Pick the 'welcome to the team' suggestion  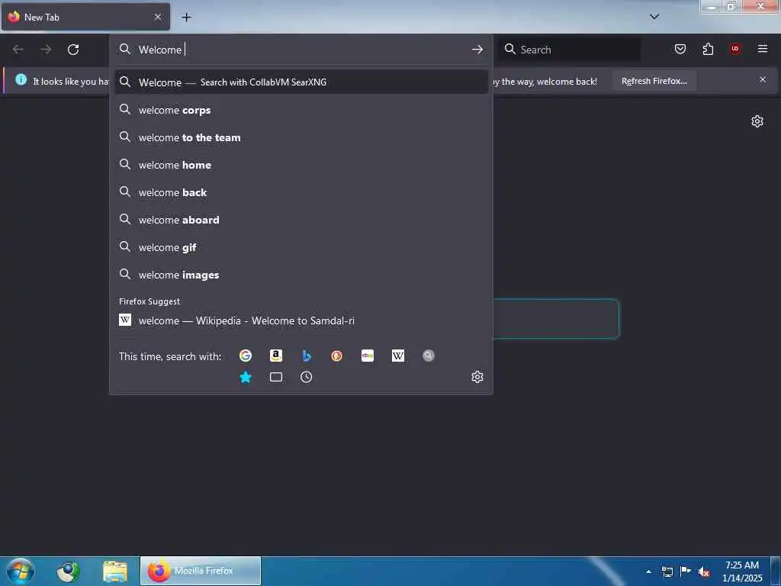pyautogui.click(x=301, y=137)
